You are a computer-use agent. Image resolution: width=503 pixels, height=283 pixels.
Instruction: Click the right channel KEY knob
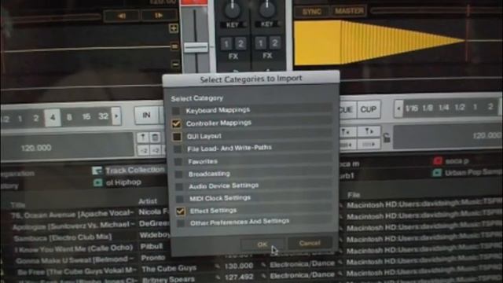pos(267,9)
